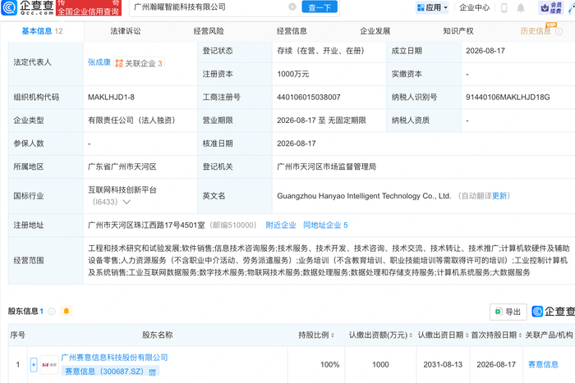
Task: Click 互联网科技创新平台 industry text
Action: point(122,189)
